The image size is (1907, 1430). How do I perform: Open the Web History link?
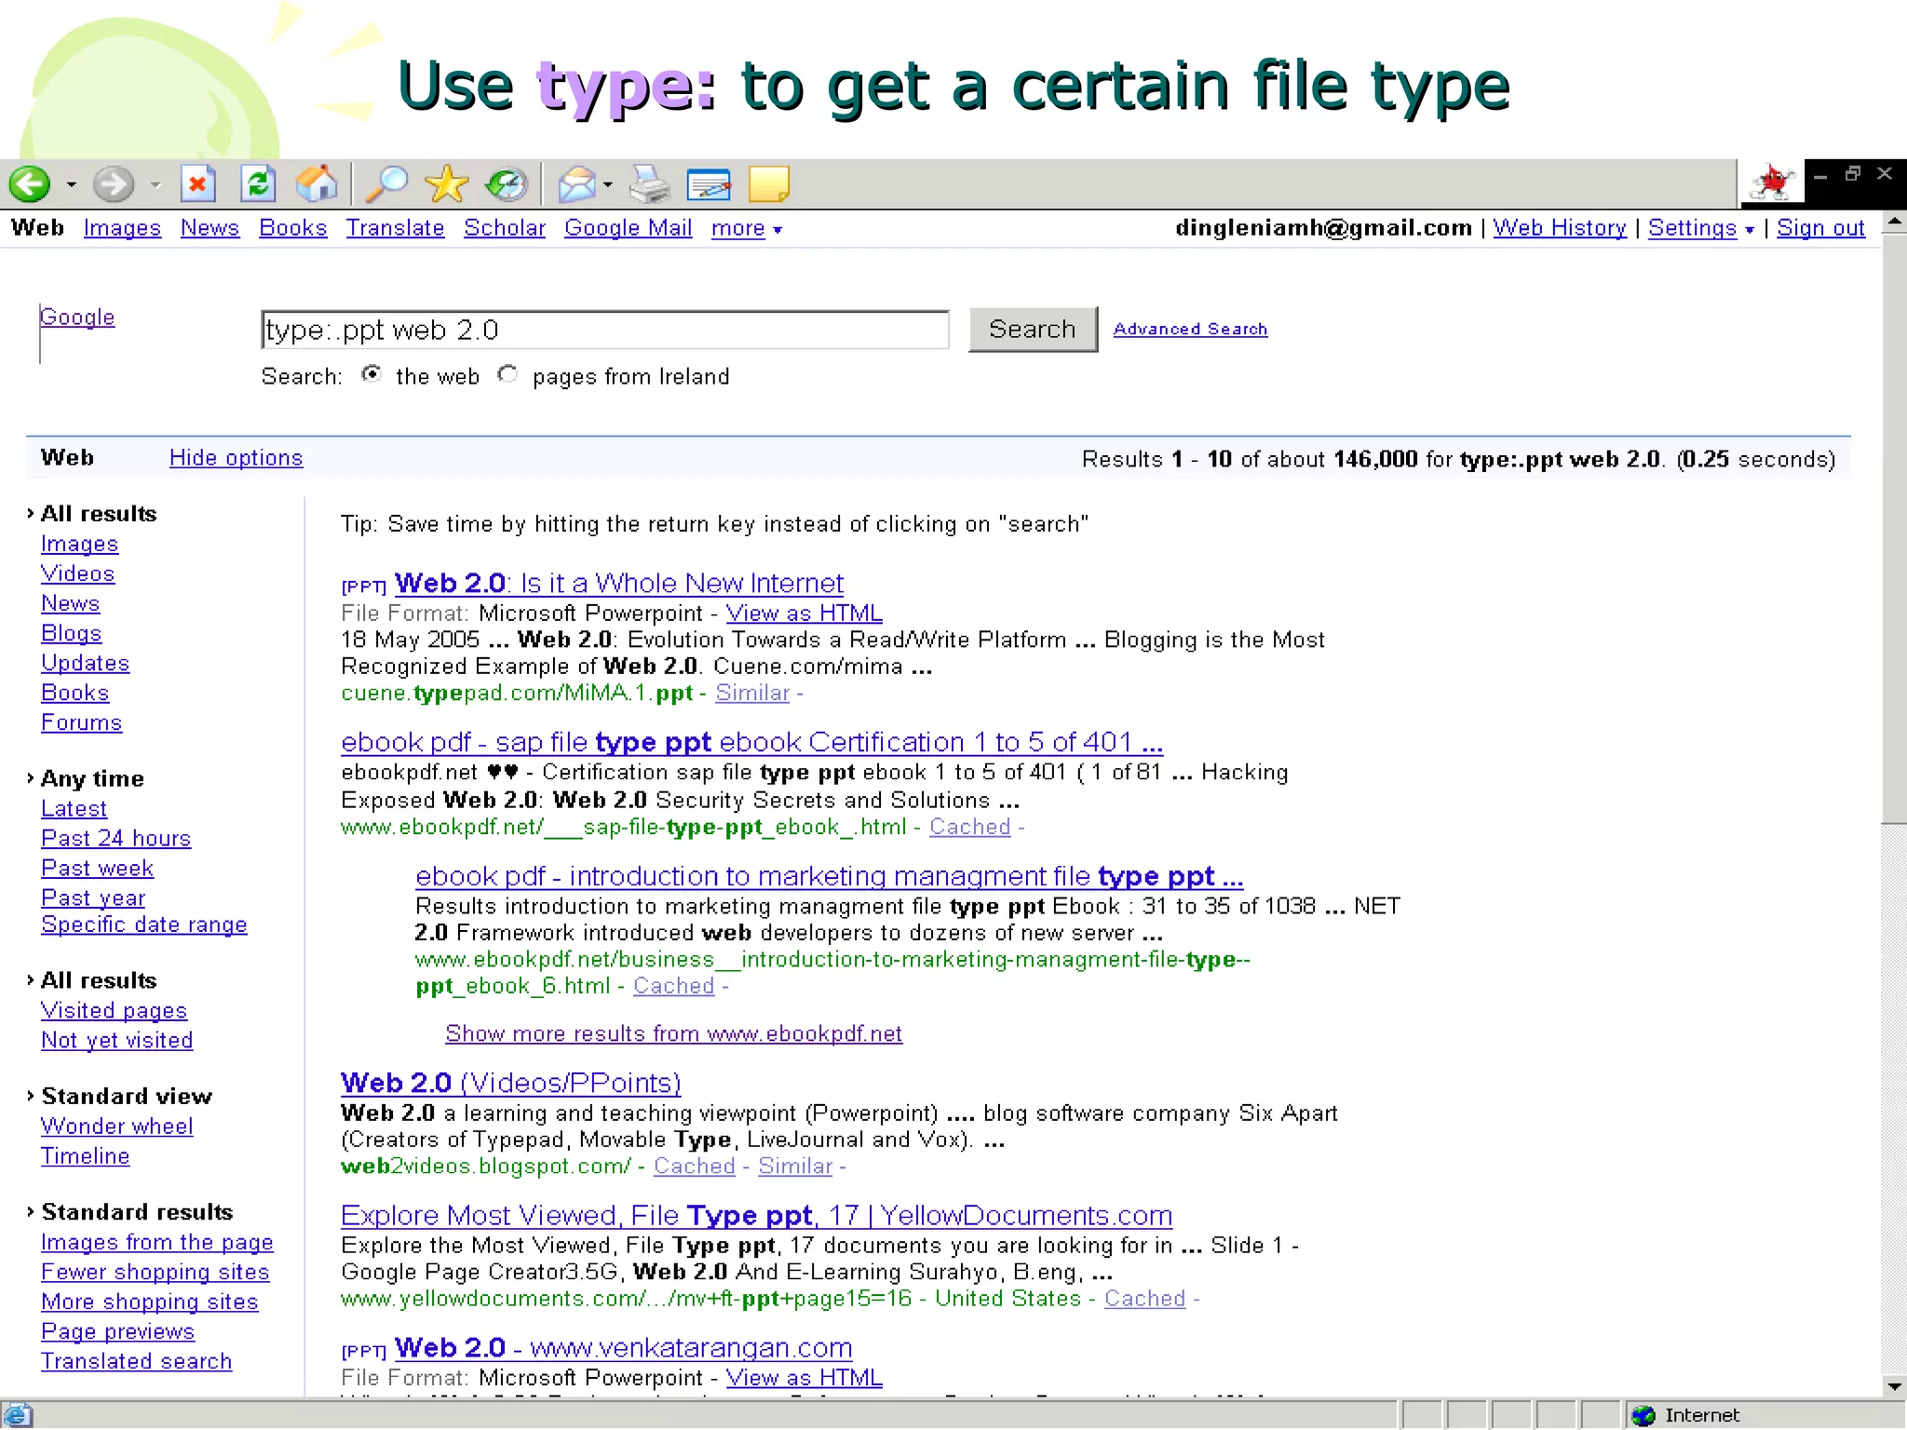pos(1560,228)
